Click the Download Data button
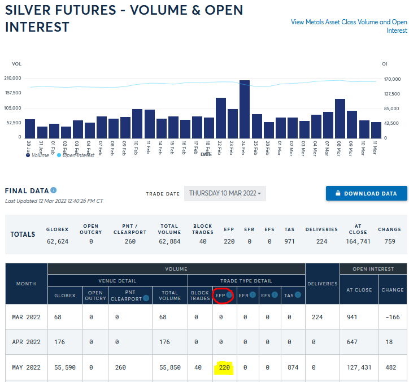Screen dimensions: 409x382 [366, 193]
